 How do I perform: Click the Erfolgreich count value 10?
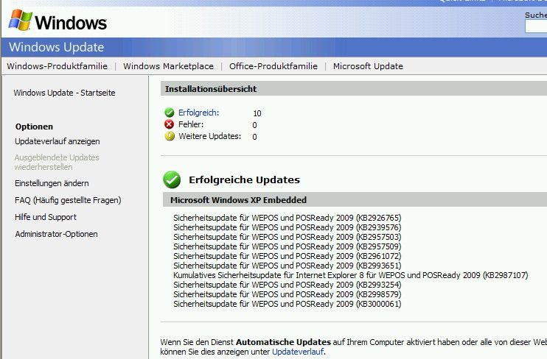pos(257,113)
